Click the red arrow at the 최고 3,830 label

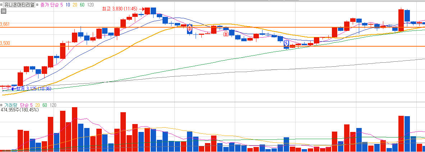click(x=142, y=9)
